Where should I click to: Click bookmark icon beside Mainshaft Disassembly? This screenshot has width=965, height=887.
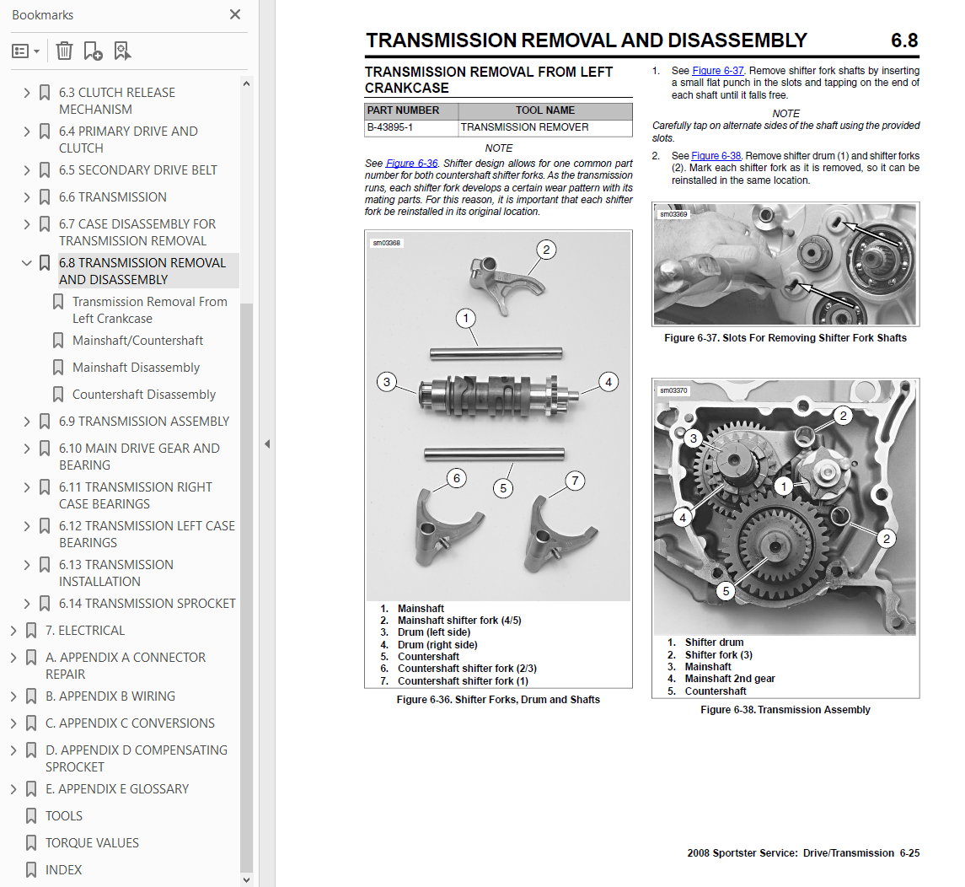click(x=58, y=368)
